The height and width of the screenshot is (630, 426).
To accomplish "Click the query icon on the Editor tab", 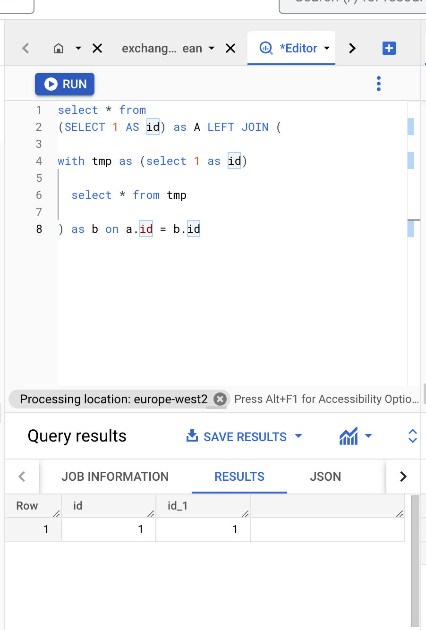I will coord(265,48).
